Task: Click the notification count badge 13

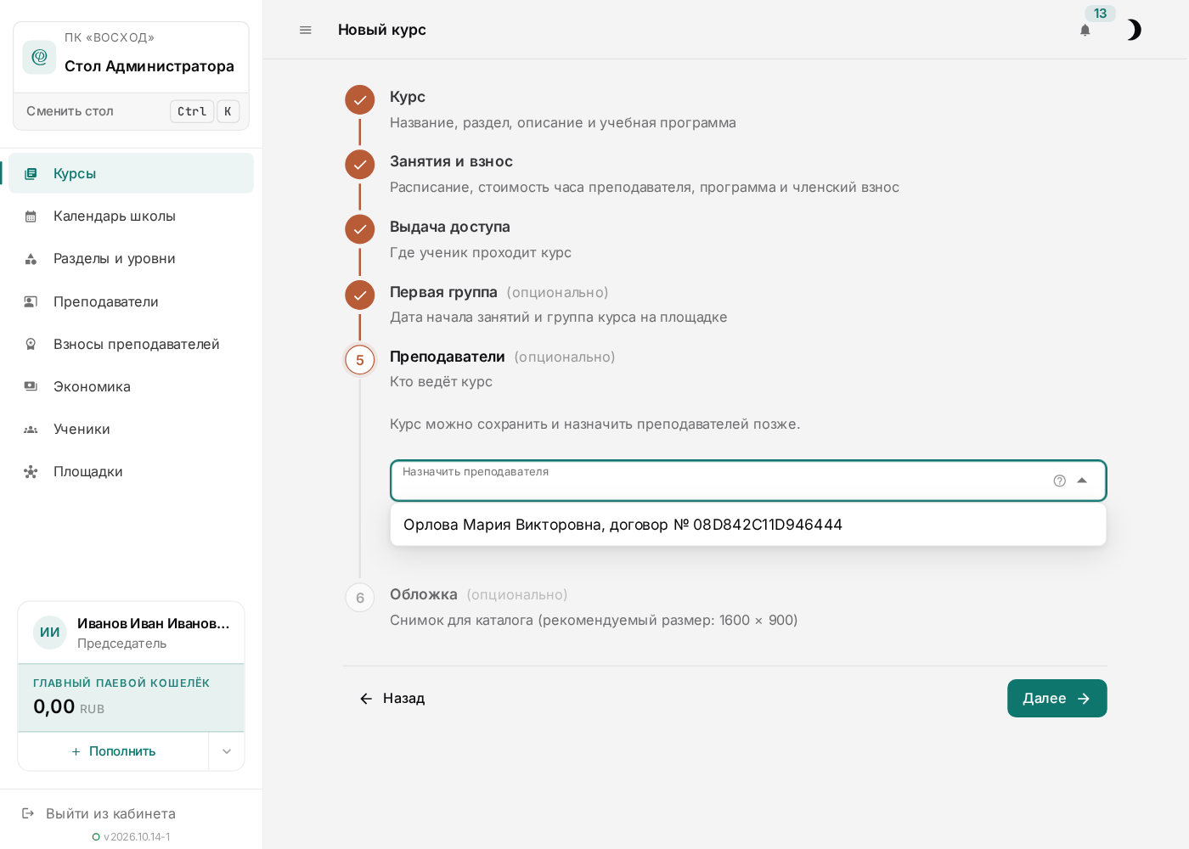Action: pyautogui.click(x=1100, y=14)
